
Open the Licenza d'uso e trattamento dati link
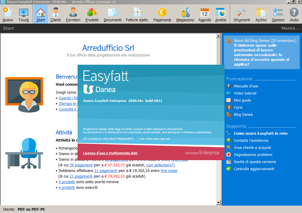(110, 153)
